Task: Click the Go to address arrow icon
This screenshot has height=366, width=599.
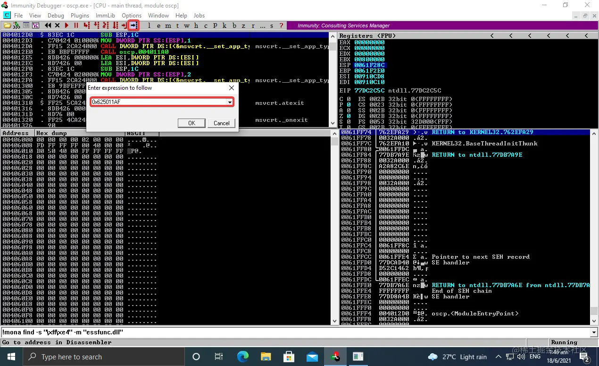Action: pos(133,26)
